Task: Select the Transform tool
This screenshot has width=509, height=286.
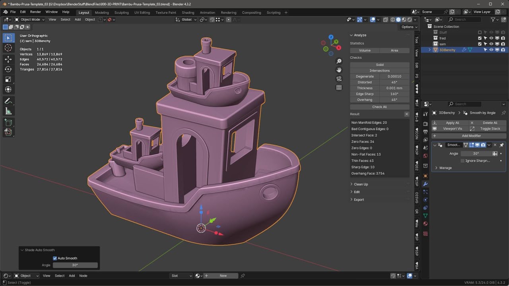Action: click(x=8, y=89)
